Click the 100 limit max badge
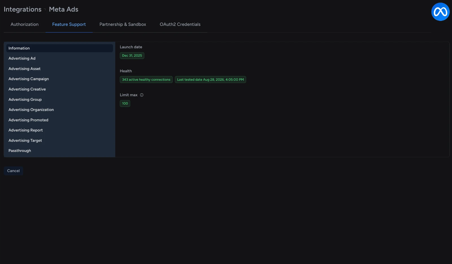Screen dimensions: 452x264 pyautogui.click(x=125, y=104)
